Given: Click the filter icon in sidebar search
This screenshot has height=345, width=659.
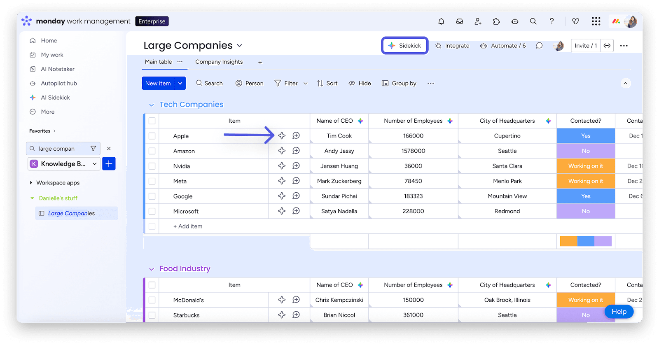Looking at the screenshot, I should click(93, 149).
